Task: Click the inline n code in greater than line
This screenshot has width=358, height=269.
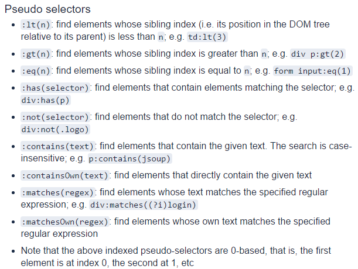Action: click(x=264, y=54)
